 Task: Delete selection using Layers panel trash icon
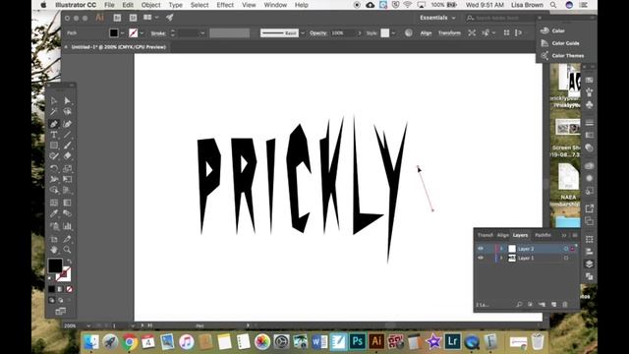(565, 305)
